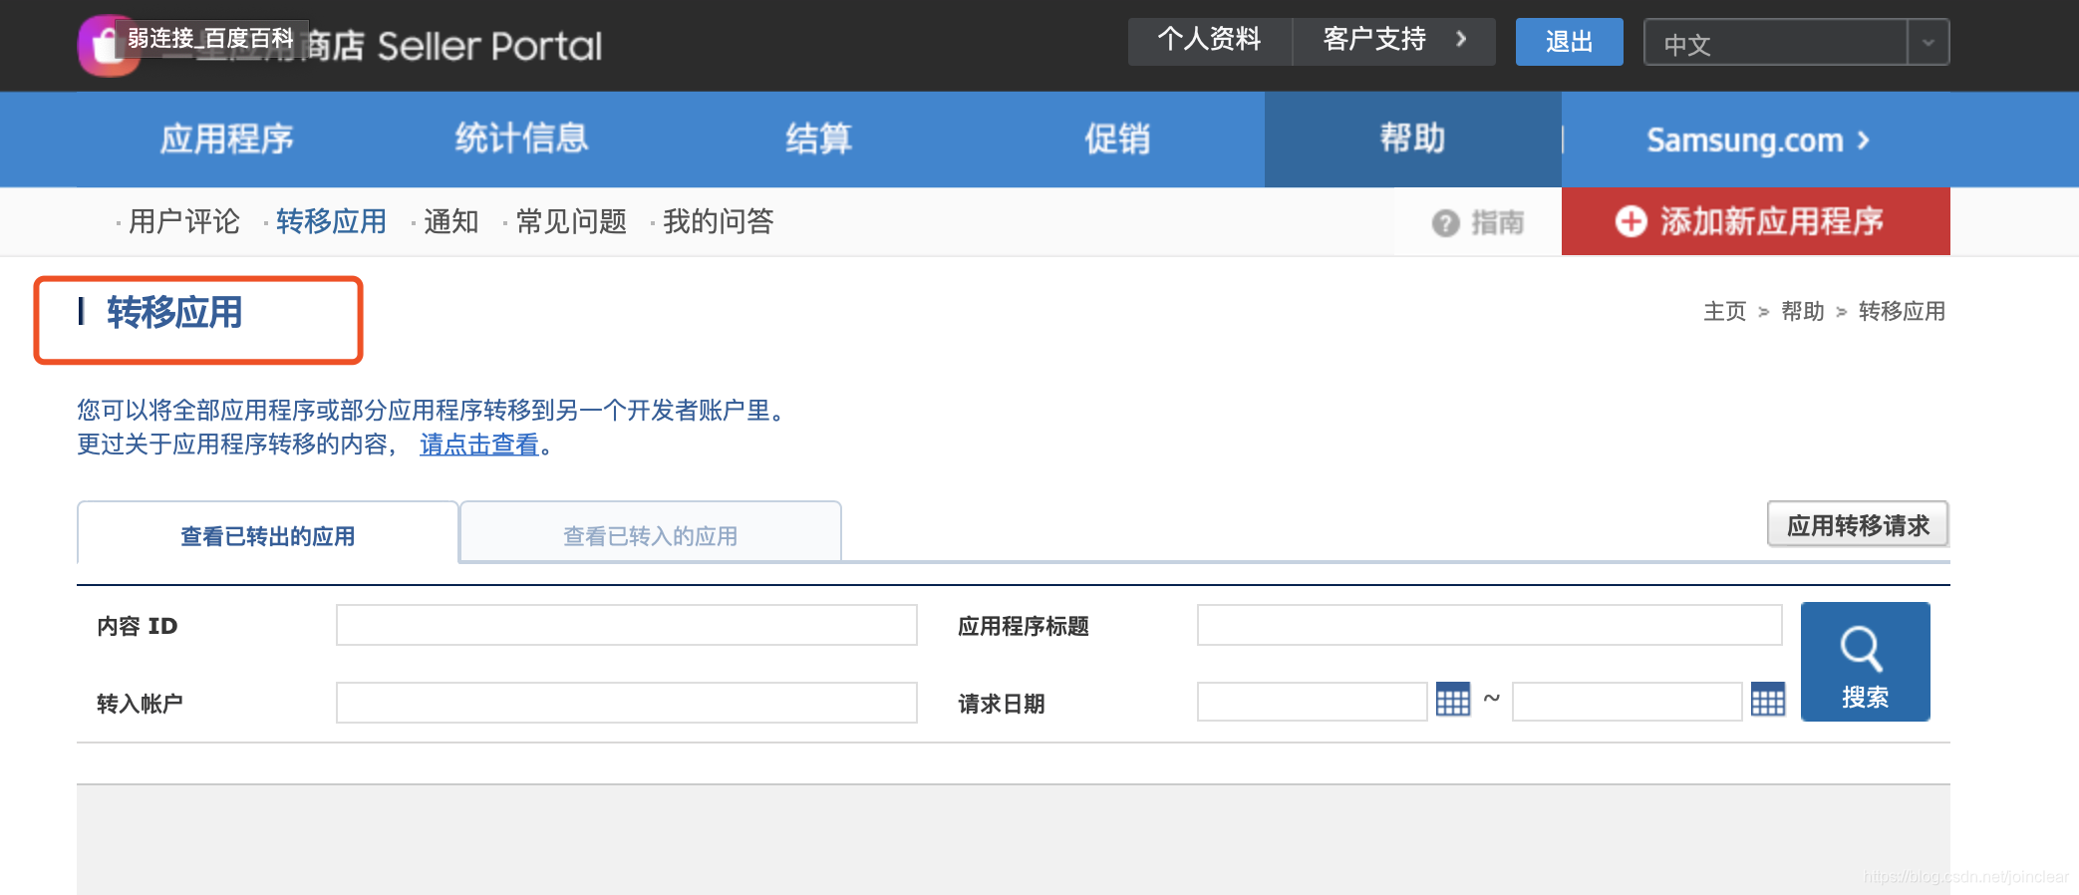Open the 请点击查看 link
The width and height of the screenshot is (2079, 895).
479,445
